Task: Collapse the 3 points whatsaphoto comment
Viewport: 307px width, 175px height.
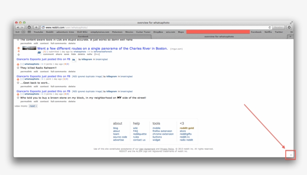Action: (x=22, y=94)
